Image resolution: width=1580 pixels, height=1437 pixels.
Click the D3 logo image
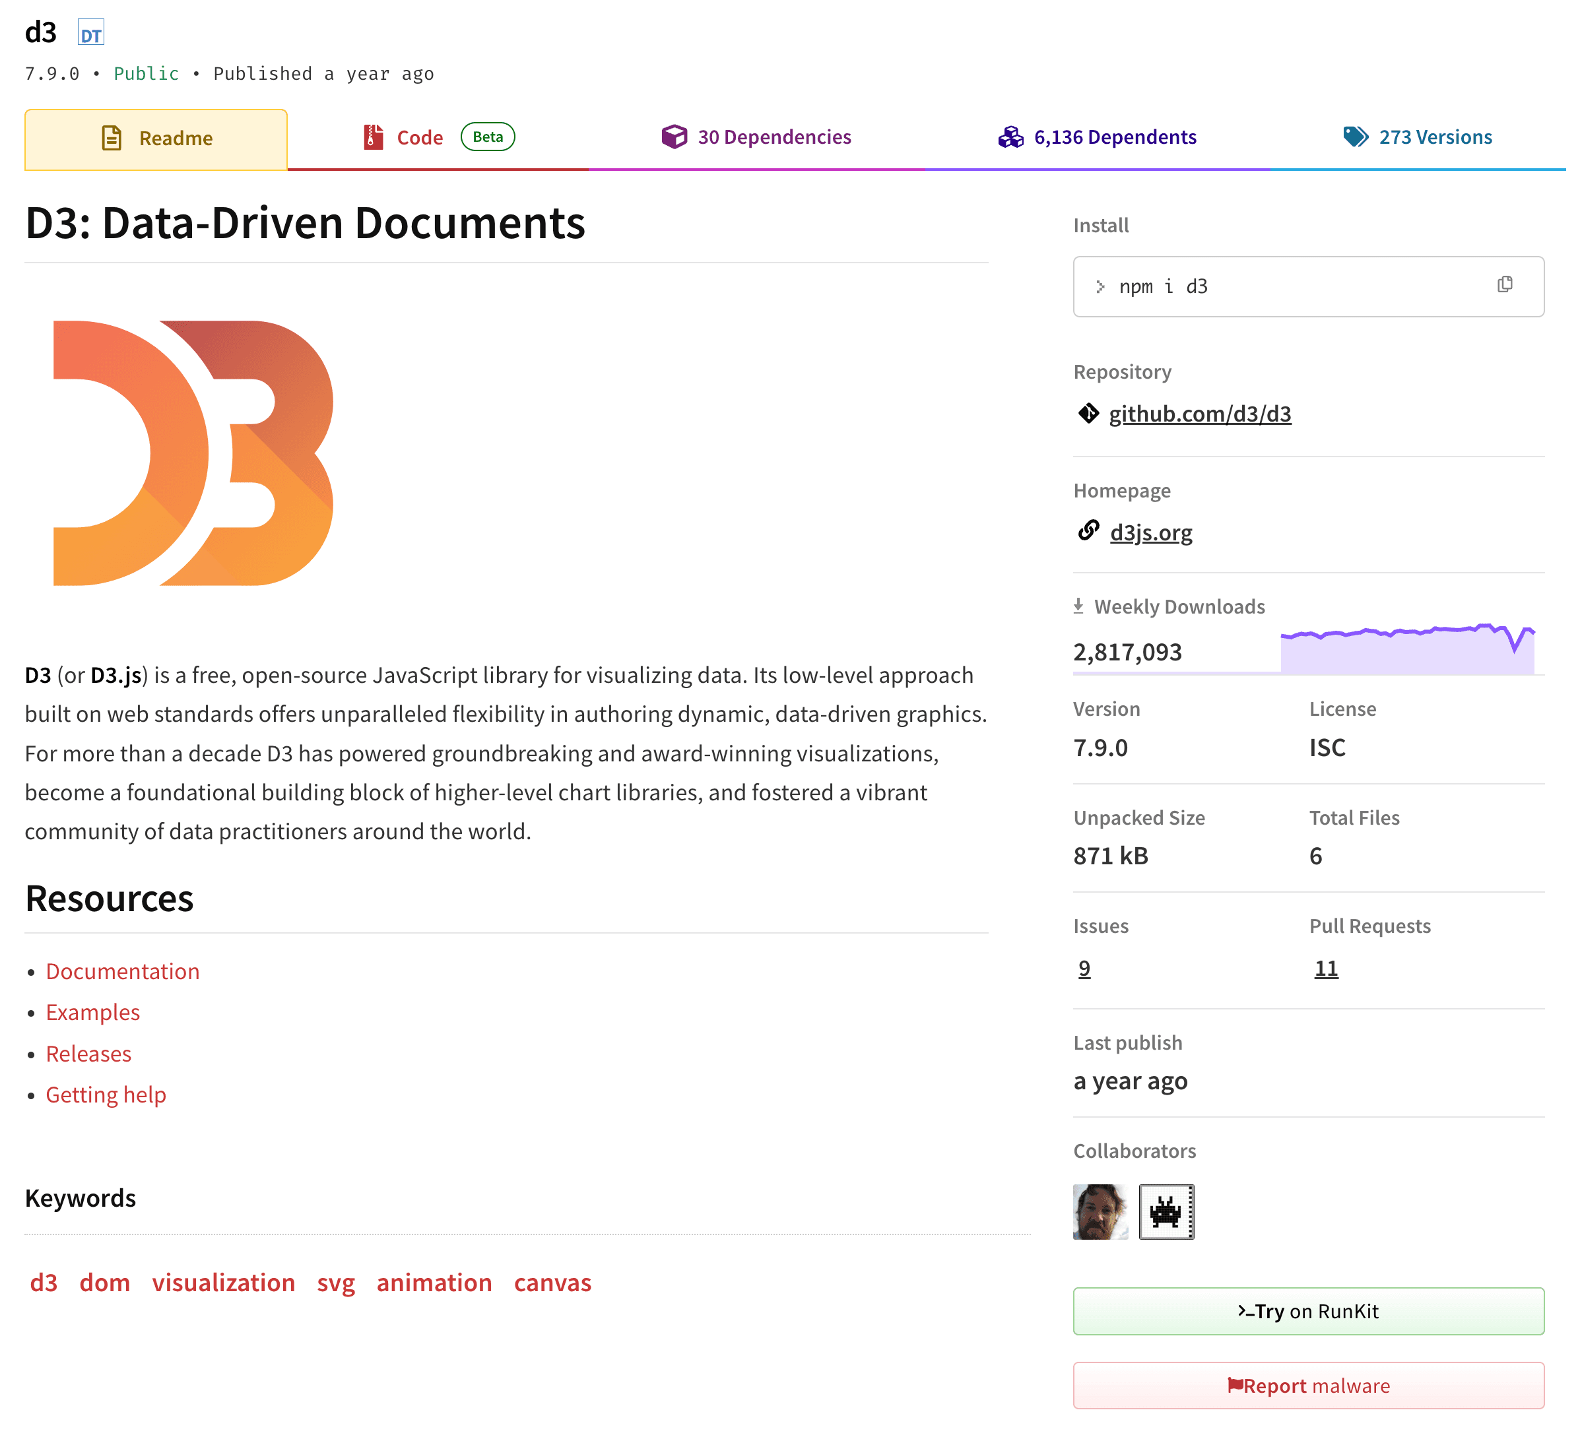point(193,453)
